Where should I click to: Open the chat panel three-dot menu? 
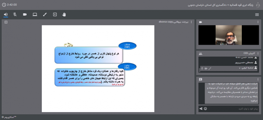tap(258, 79)
